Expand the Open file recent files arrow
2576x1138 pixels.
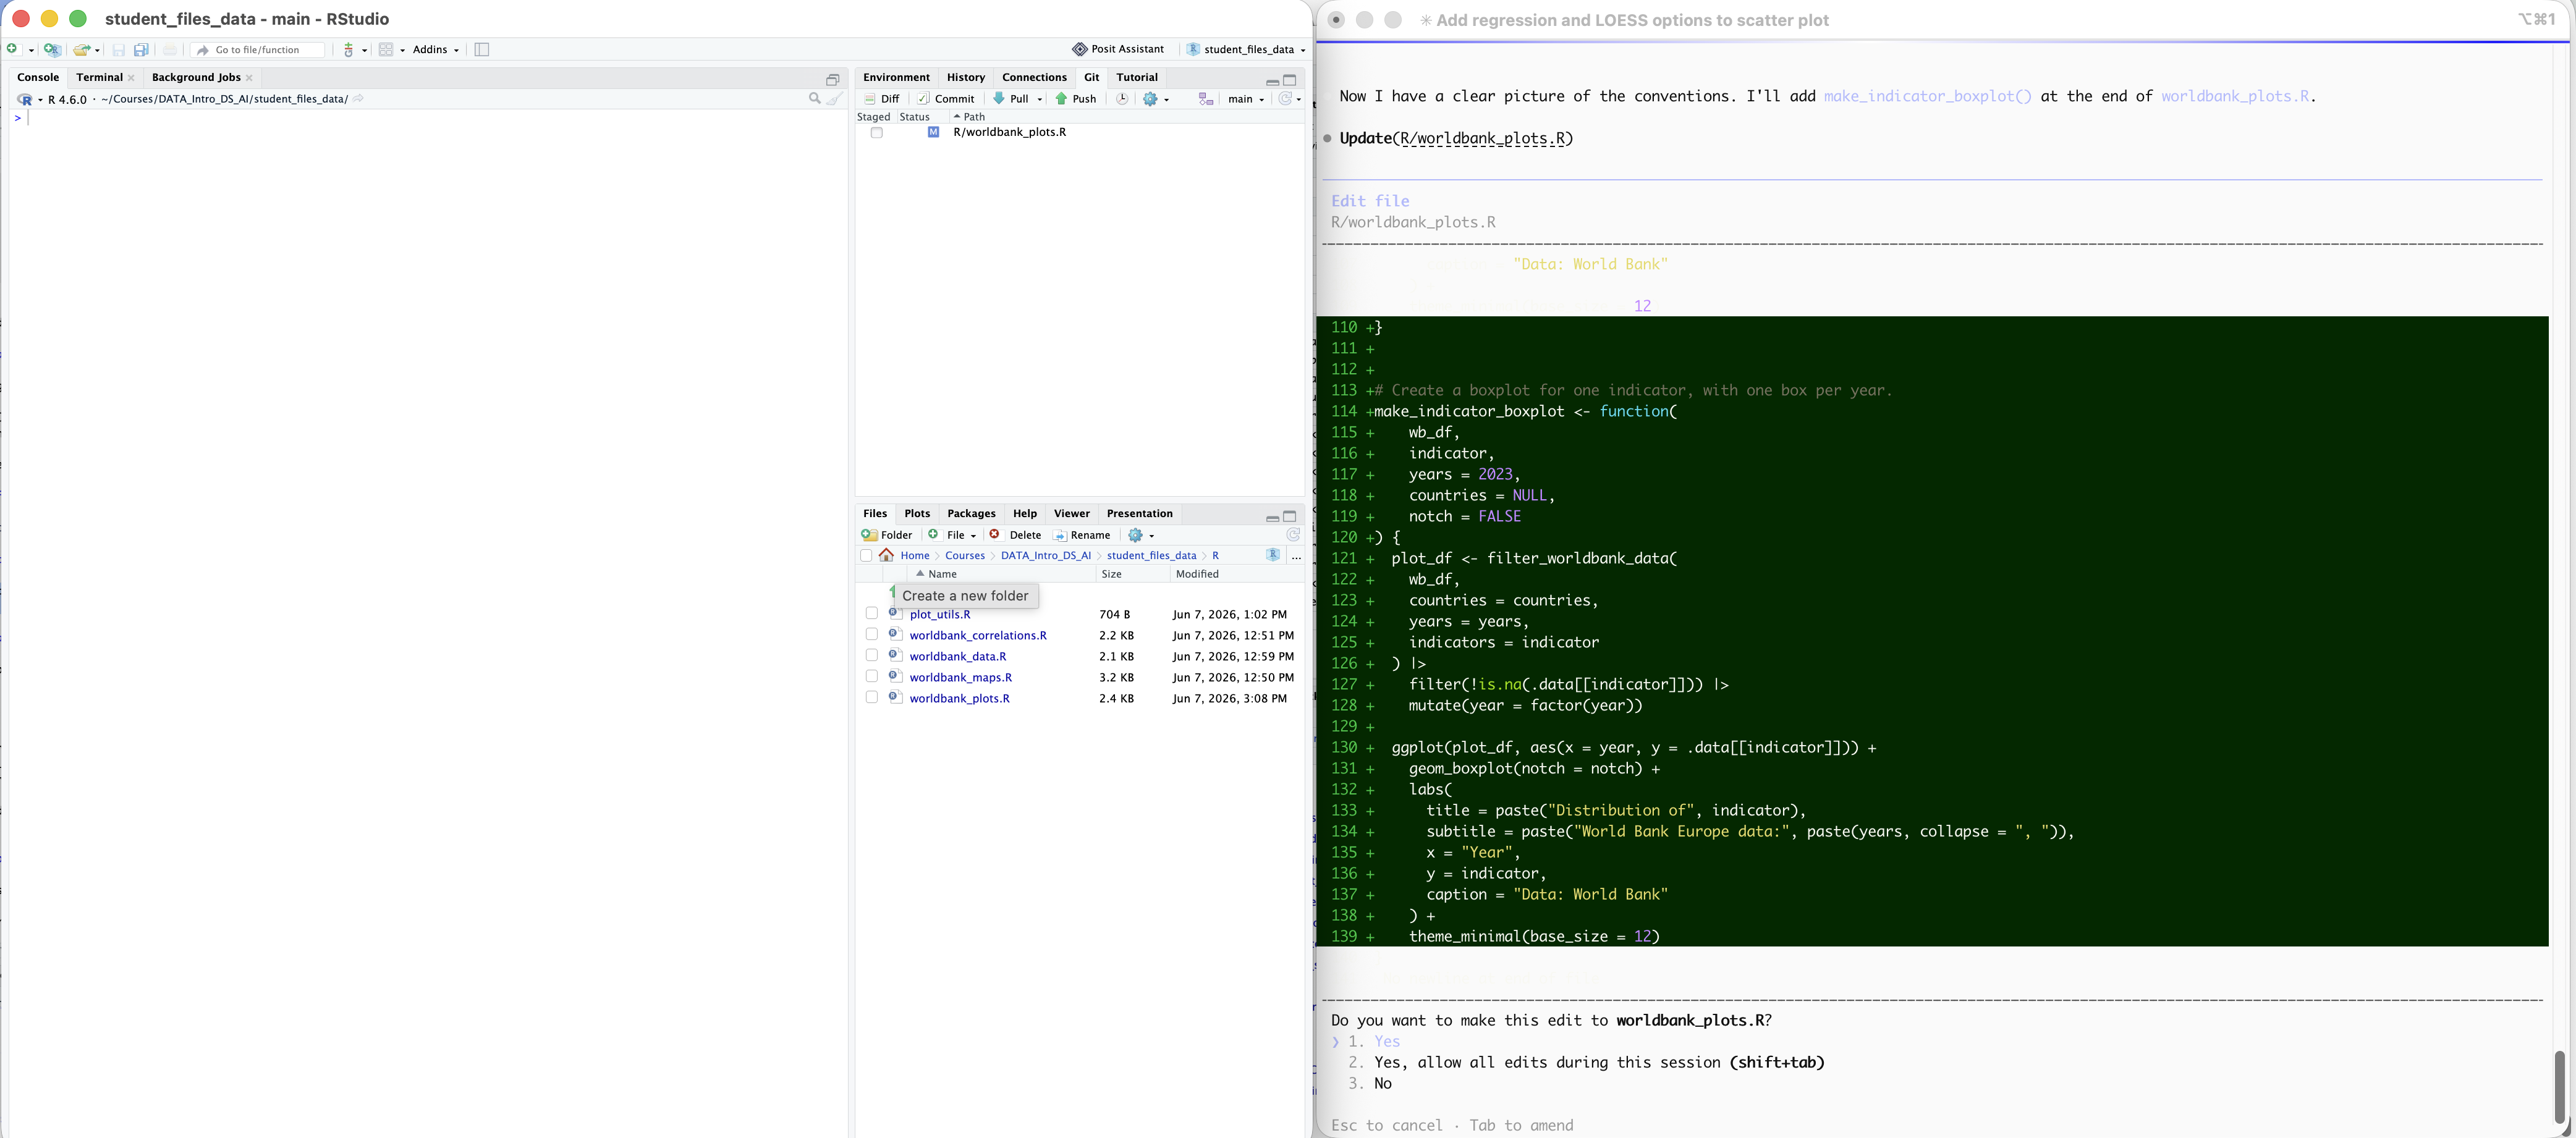[97, 50]
